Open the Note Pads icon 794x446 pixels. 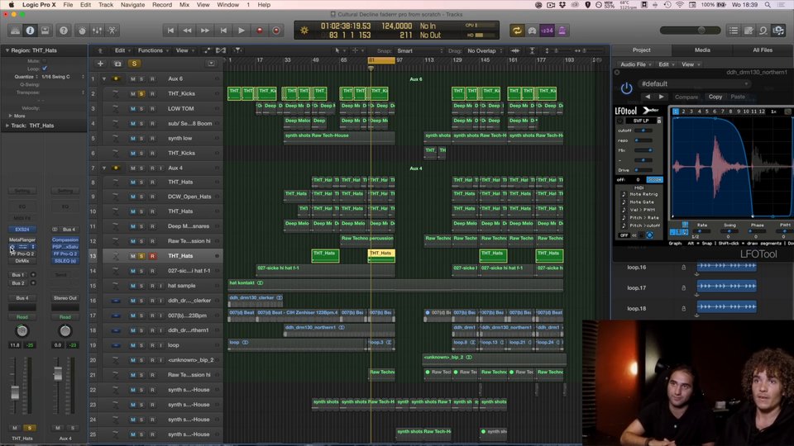click(749, 31)
